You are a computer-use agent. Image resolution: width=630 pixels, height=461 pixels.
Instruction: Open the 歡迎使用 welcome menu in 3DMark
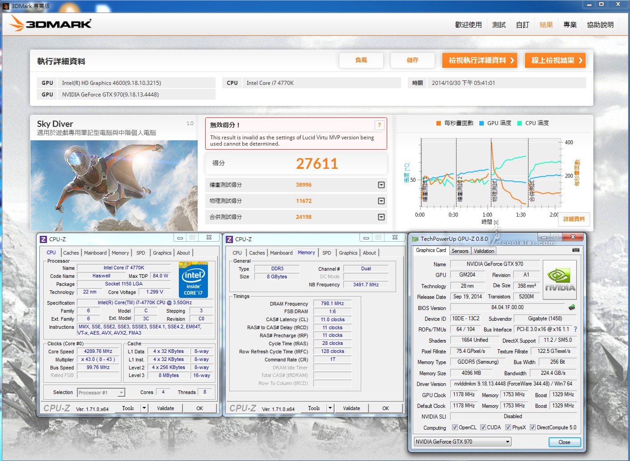pos(468,25)
